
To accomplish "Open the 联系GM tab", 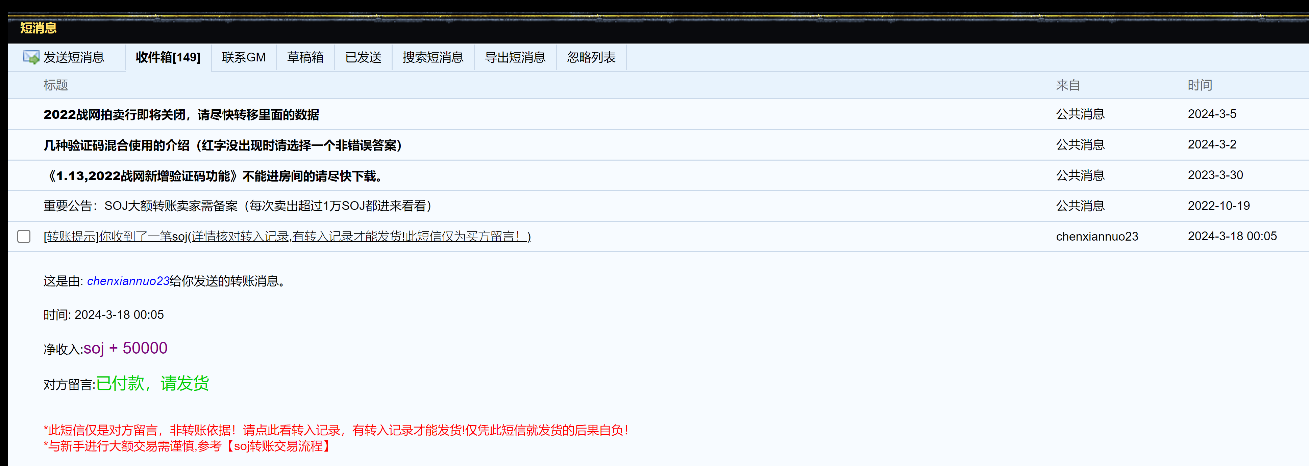I will pyautogui.click(x=243, y=57).
